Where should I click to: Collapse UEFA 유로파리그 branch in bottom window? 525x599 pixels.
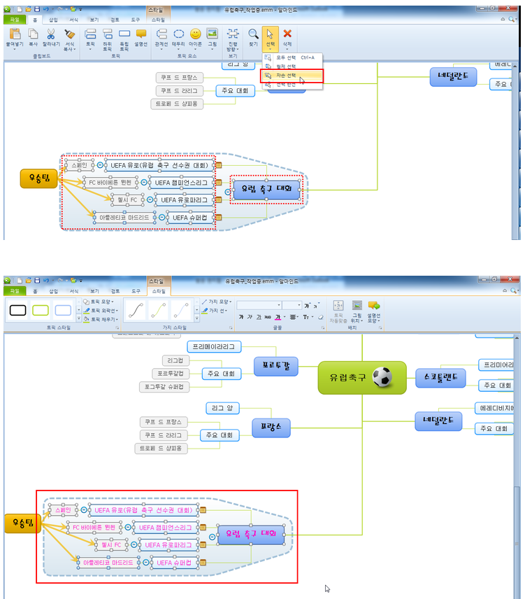(x=134, y=544)
